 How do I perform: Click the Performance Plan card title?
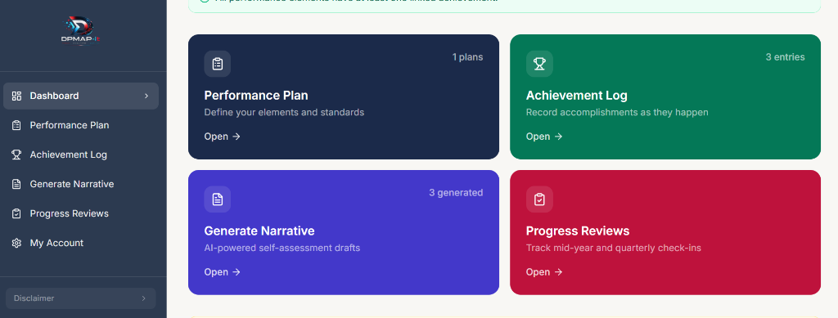[x=256, y=96]
